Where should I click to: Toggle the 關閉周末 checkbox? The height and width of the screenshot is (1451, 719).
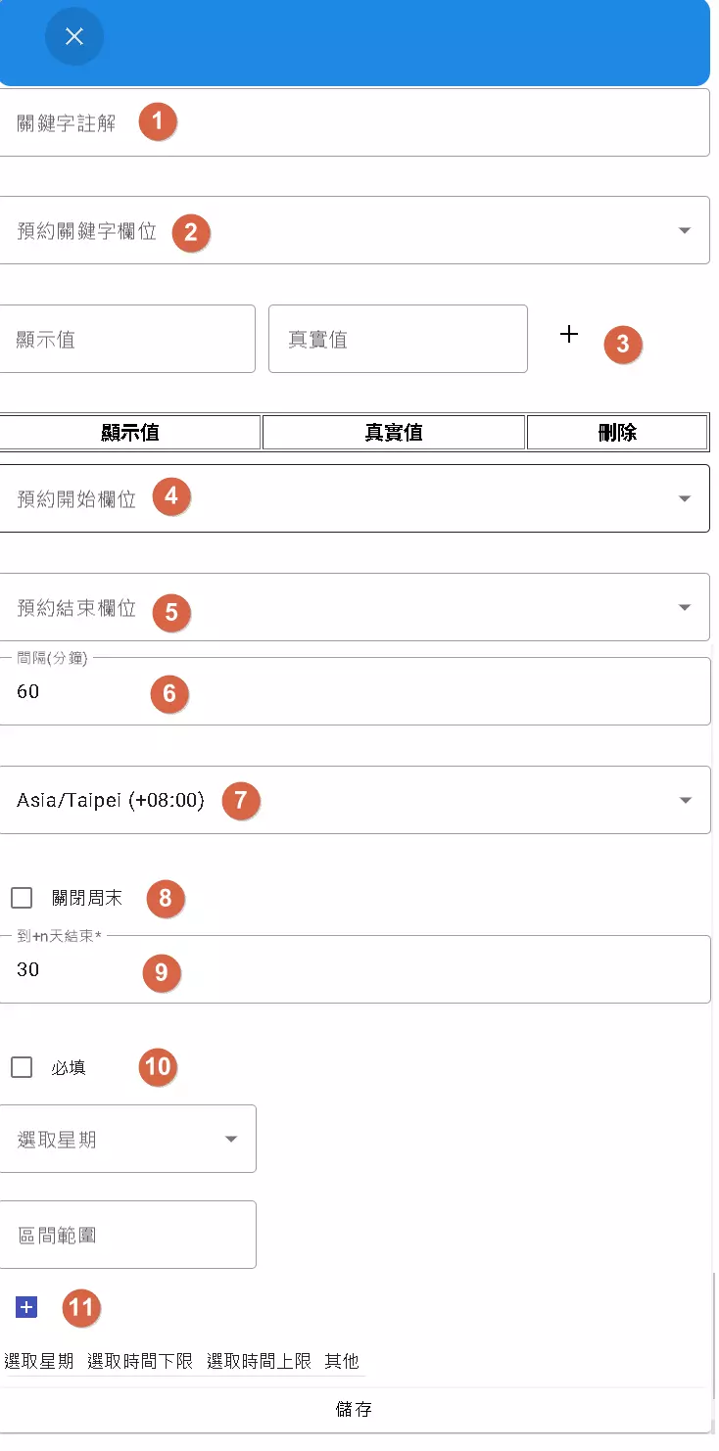point(22,898)
